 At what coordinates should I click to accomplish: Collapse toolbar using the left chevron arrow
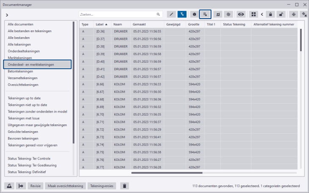262,14
